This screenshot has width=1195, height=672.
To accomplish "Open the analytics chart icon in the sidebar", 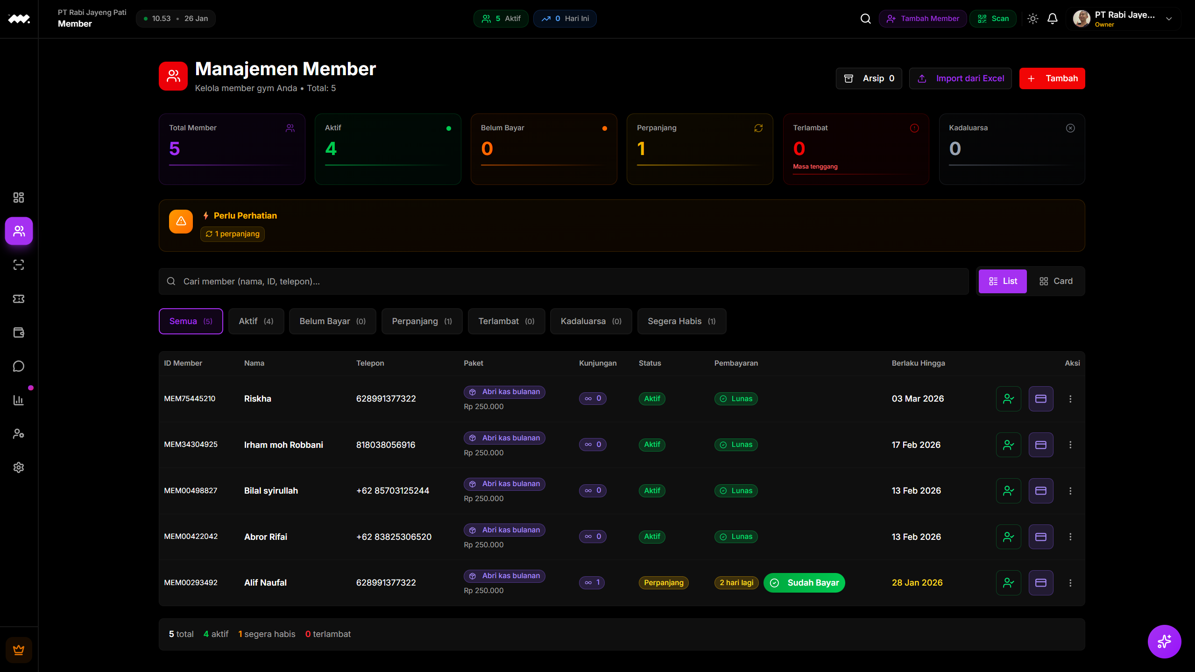I will point(19,400).
